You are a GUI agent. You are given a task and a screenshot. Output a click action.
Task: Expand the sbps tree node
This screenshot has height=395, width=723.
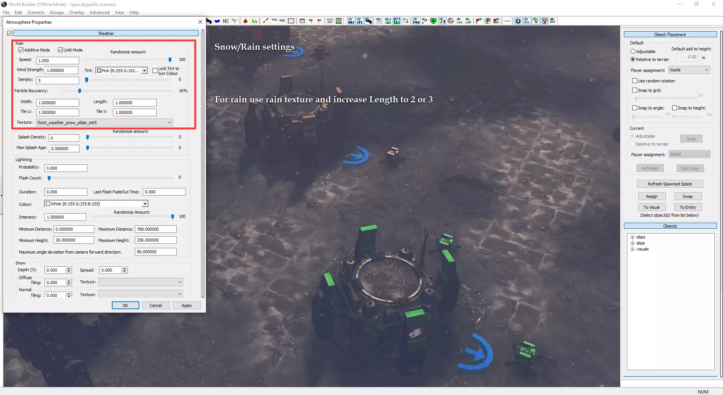tap(633, 243)
